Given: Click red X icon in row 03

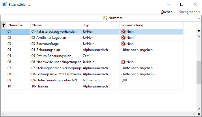Looking at the screenshot, I should coord(123,44).
